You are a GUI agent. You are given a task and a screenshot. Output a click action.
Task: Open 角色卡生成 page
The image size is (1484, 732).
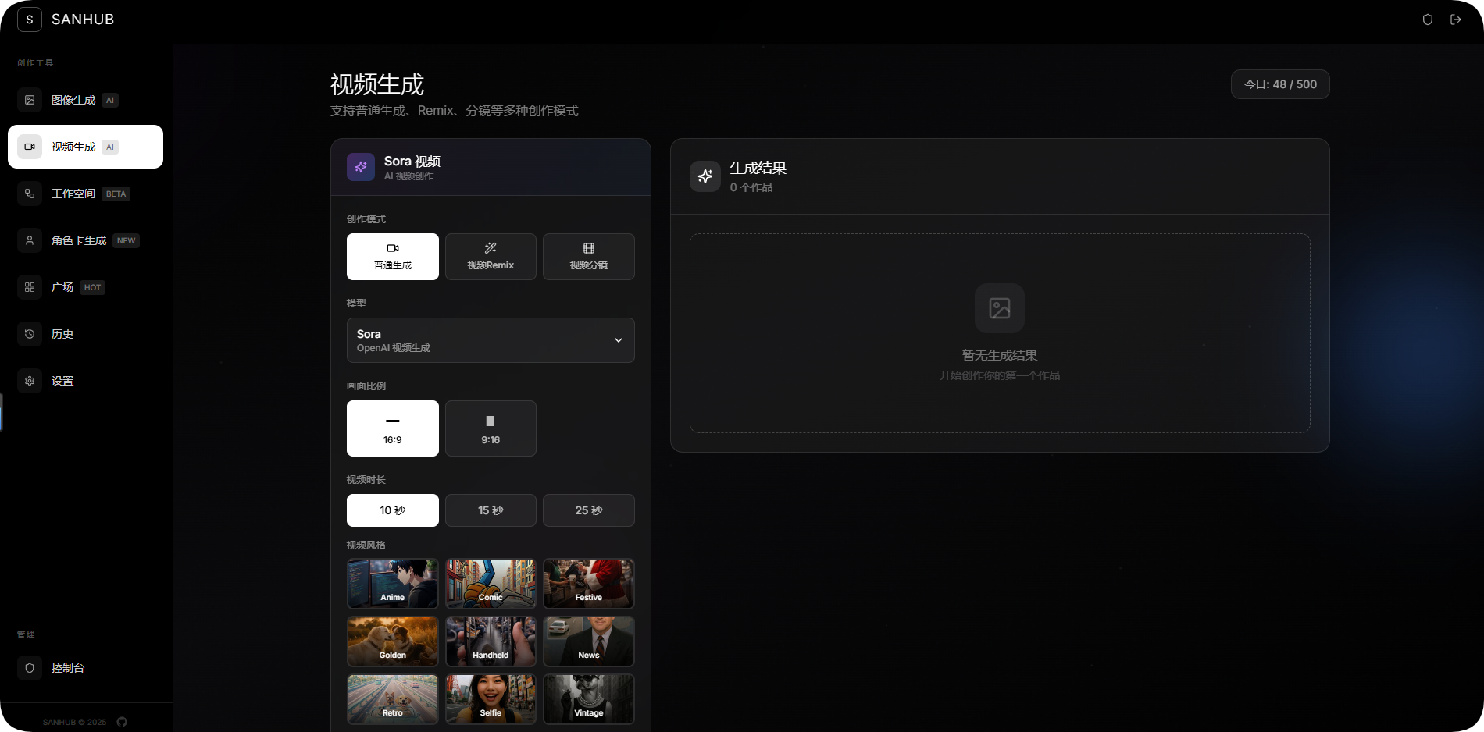pos(85,240)
